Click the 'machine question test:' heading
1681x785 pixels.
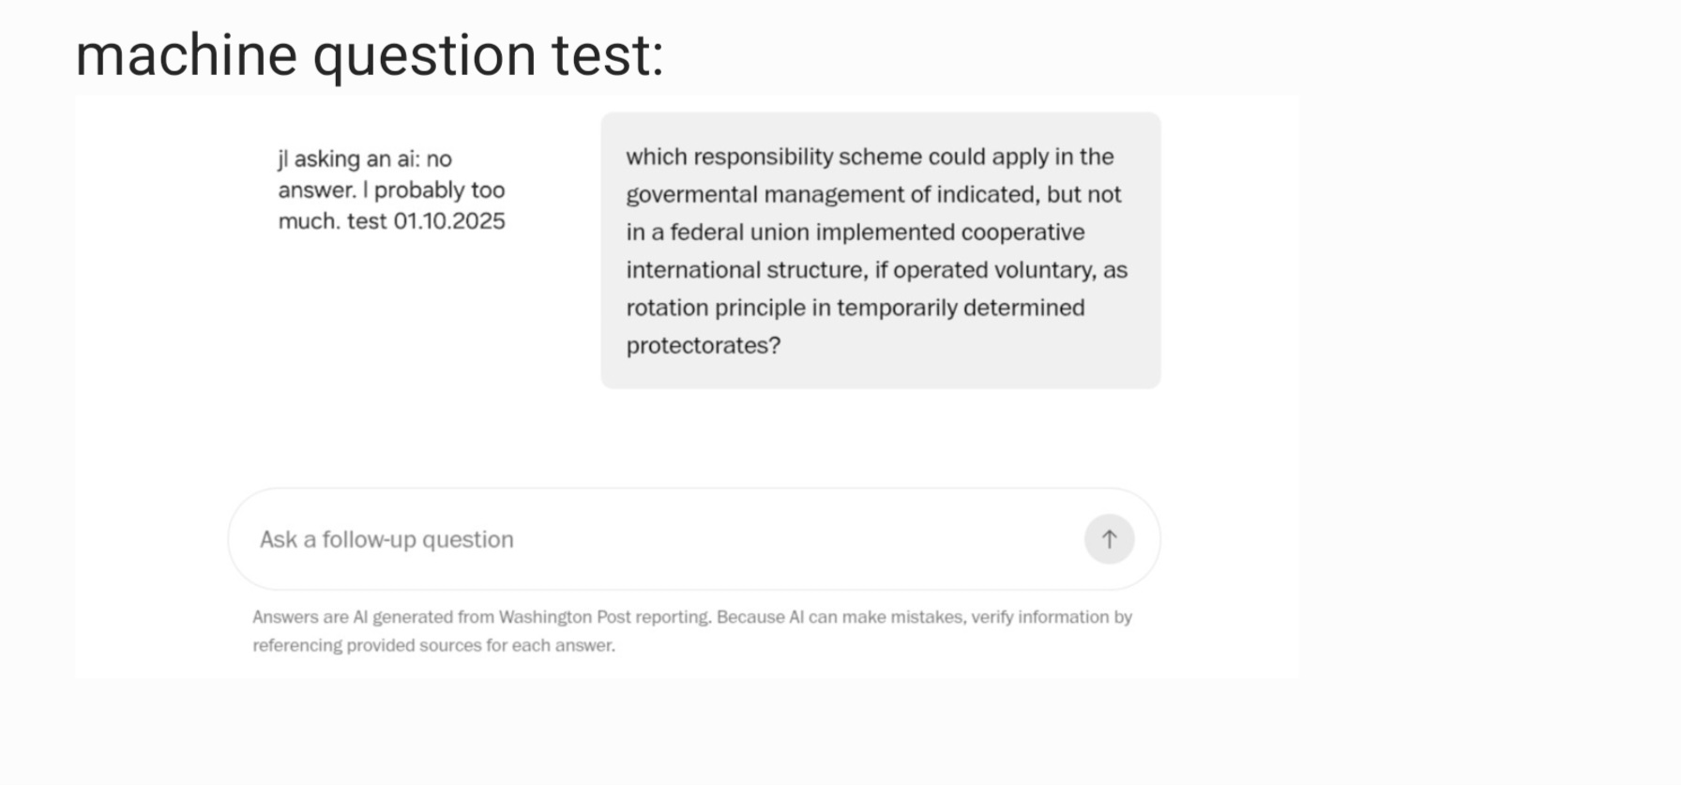pyautogui.click(x=370, y=54)
